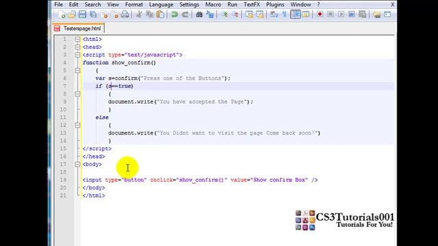Click the text 'function show_confirm()'
438x246 pixels.
point(119,63)
